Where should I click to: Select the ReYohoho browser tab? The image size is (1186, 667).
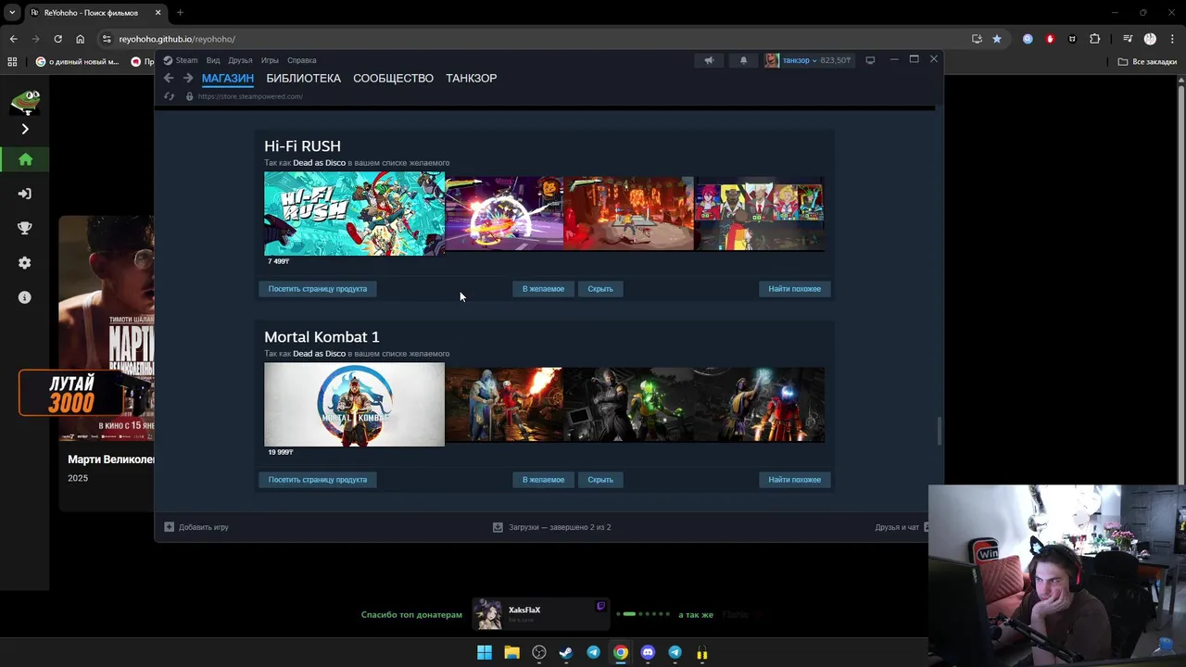(x=95, y=13)
